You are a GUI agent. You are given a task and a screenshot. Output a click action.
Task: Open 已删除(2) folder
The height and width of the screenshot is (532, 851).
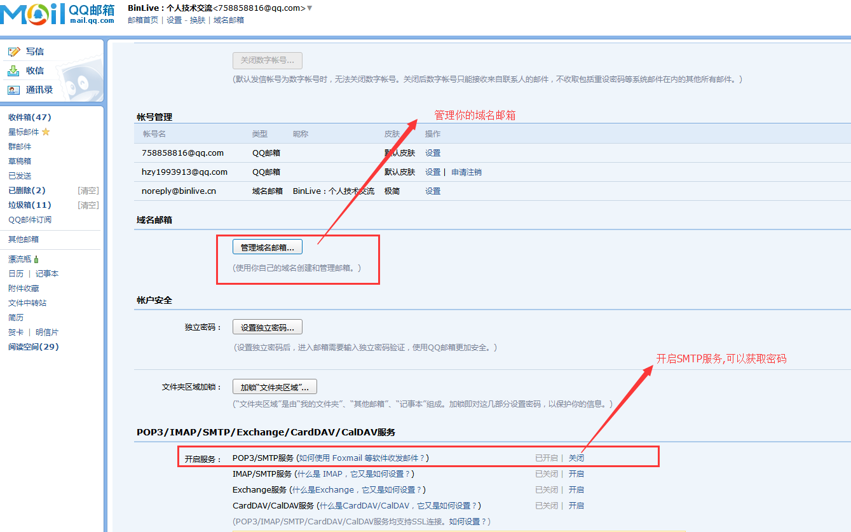tap(27, 191)
